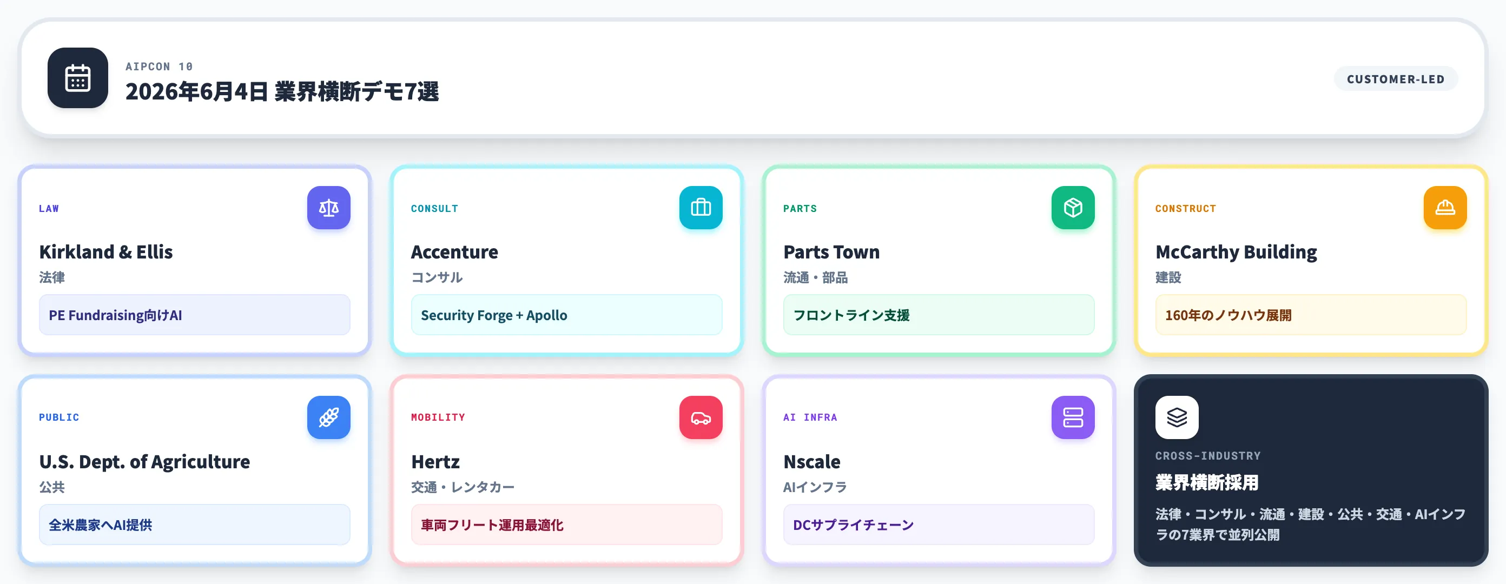Click the 法律 subtitle under Kirkland & Ellis
The width and height of the screenshot is (1506, 584).
tap(52, 277)
